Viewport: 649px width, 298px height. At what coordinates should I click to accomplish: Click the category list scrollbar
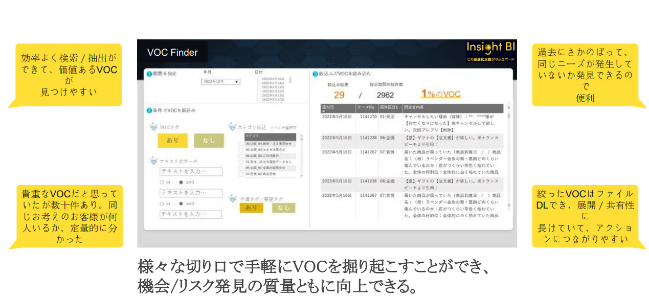(x=301, y=156)
